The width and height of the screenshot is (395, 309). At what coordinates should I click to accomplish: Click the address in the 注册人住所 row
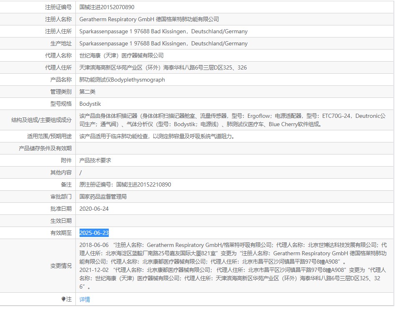[x=163, y=31]
